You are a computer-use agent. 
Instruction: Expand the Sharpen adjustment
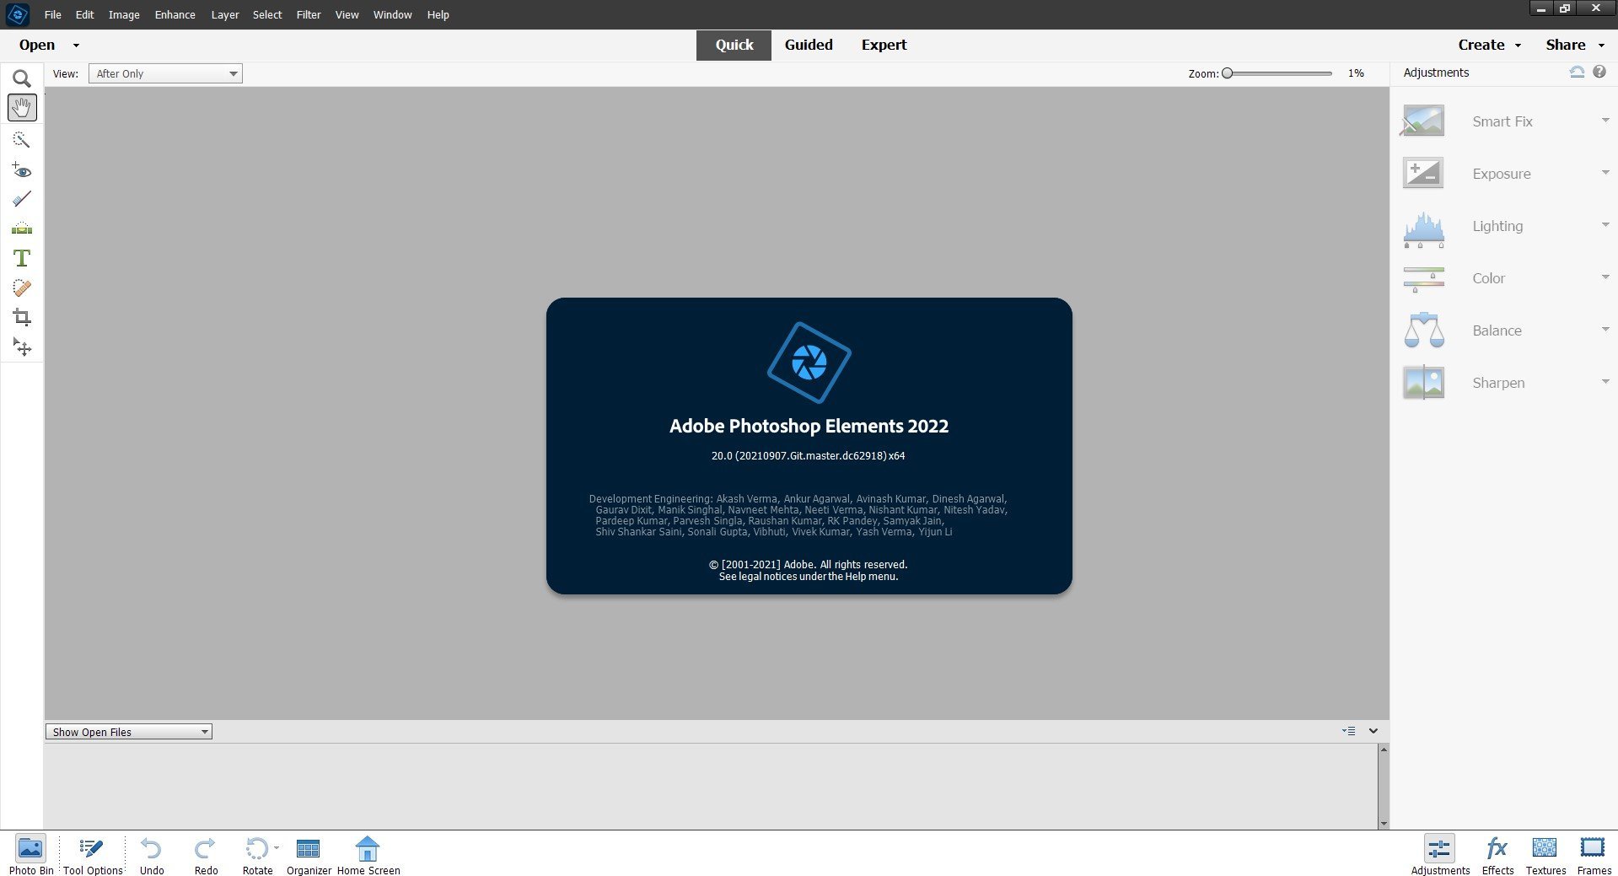pos(1605,382)
